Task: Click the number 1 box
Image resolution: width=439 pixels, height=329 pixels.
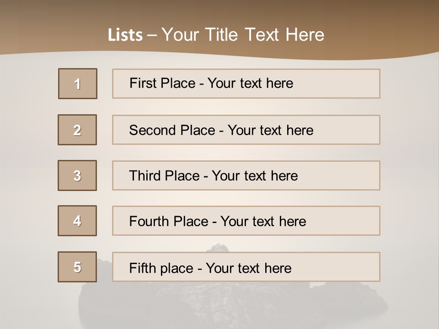Action: click(x=77, y=84)
